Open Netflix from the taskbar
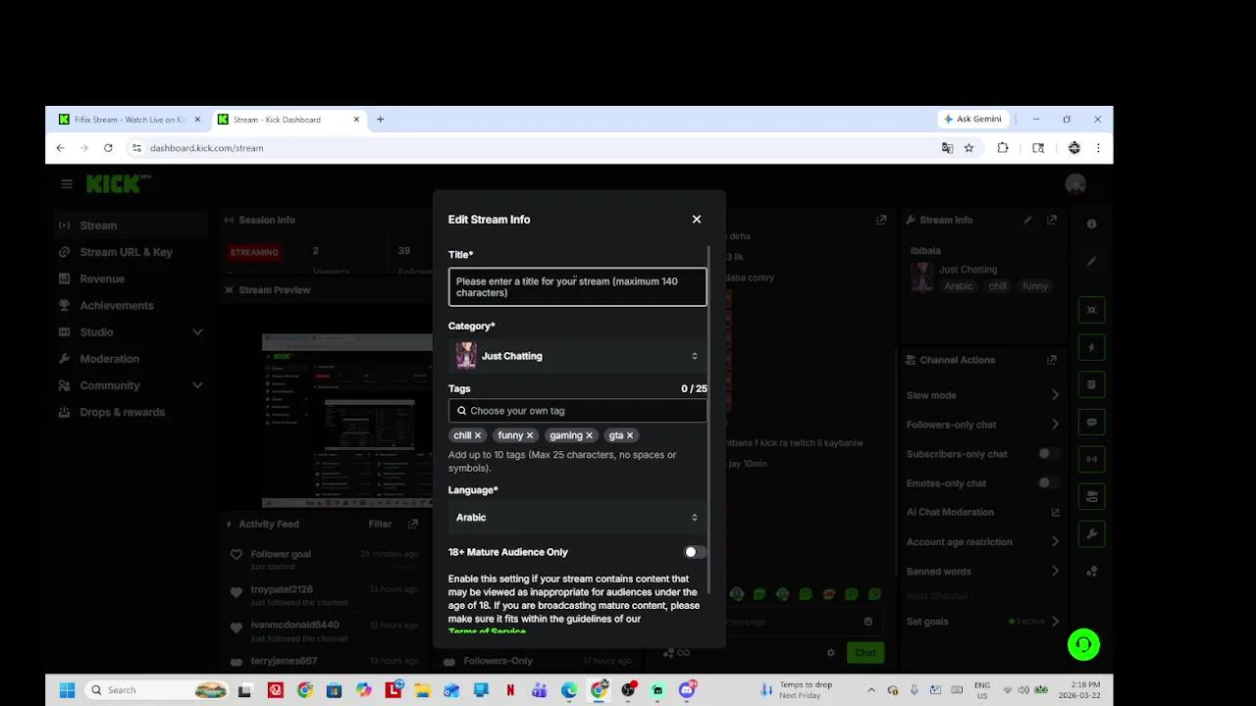This screenshot has width=1256, height=706. click(510, 690)
